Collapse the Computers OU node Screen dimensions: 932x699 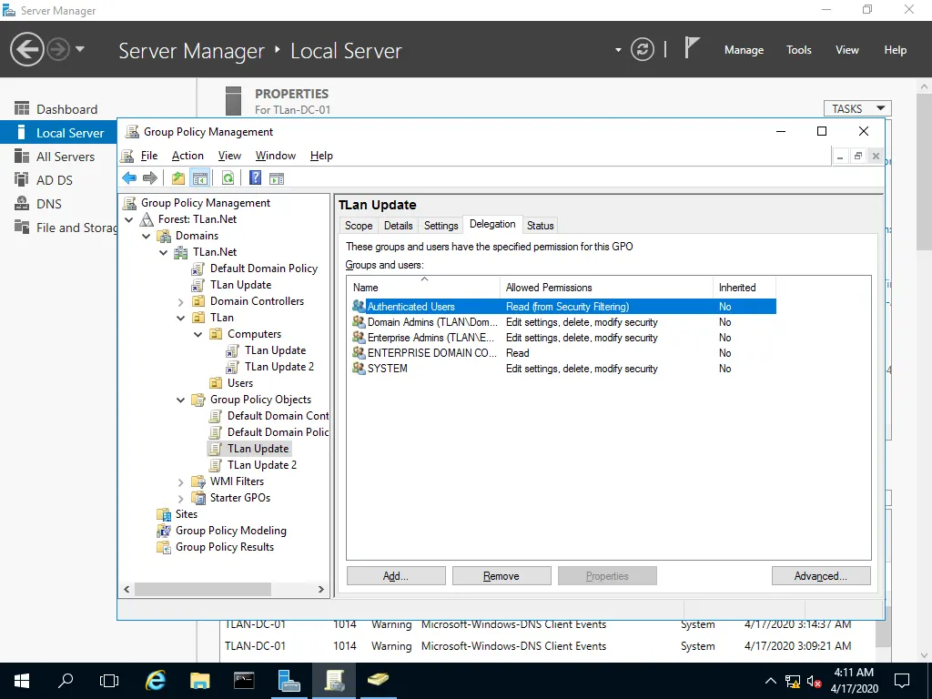[198, 334]
